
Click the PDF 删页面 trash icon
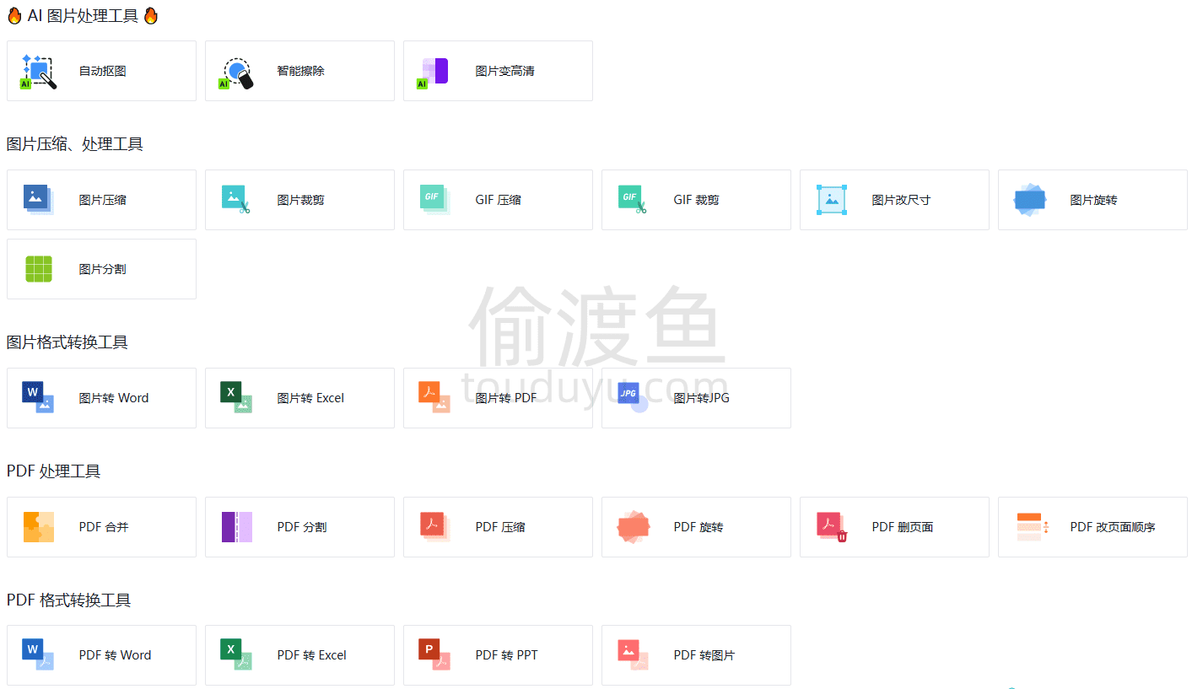click(831, 527)
